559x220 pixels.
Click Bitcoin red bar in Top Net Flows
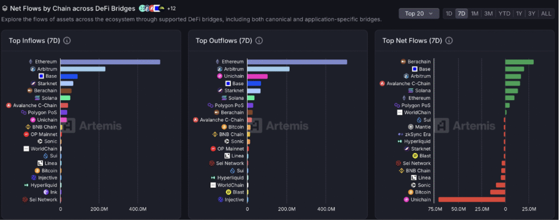tap(498, 192)
